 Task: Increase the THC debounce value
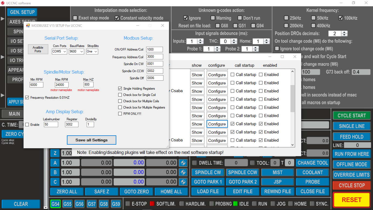coord(234,40)
